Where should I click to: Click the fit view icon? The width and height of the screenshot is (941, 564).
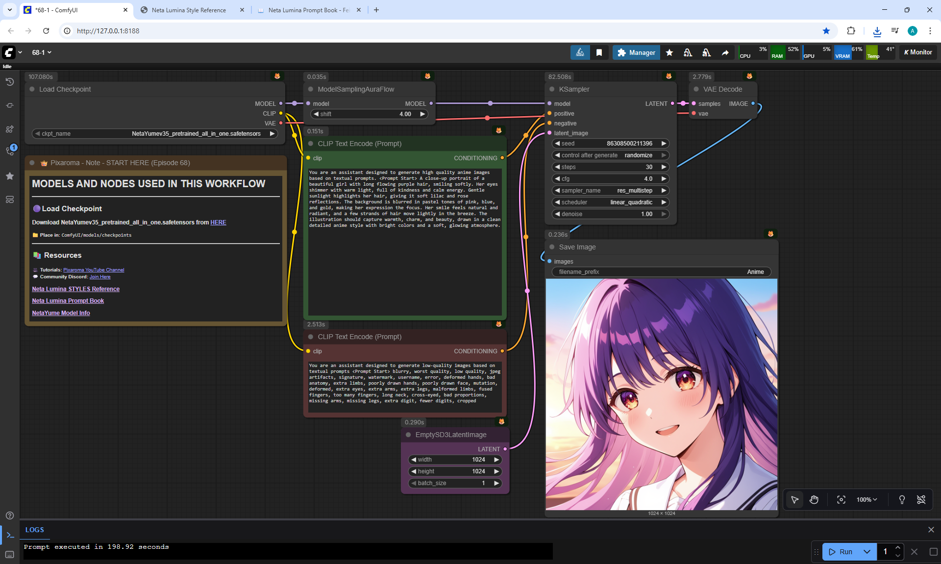pyautogui.click(x=841, y=499)
